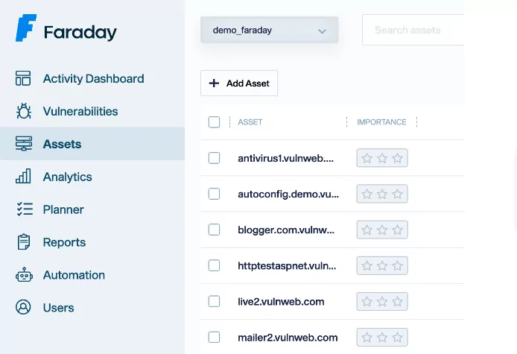Viewport: 517px width, 354px height.
Task: Go to the Assets menu item
Action: tap(63, 144)
